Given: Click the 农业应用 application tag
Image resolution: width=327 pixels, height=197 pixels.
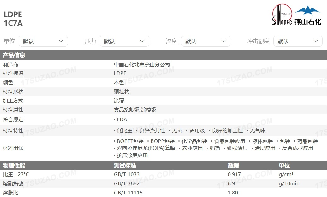Looking at the screenshot, I should pos(192,148).
